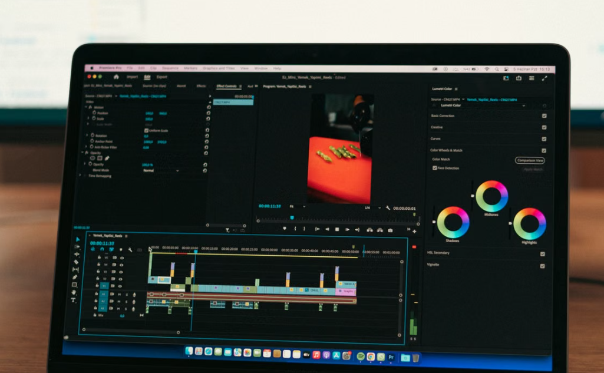The image size is (604, 373).
Task: Expand the Rotation property
Action: [87, 136]
